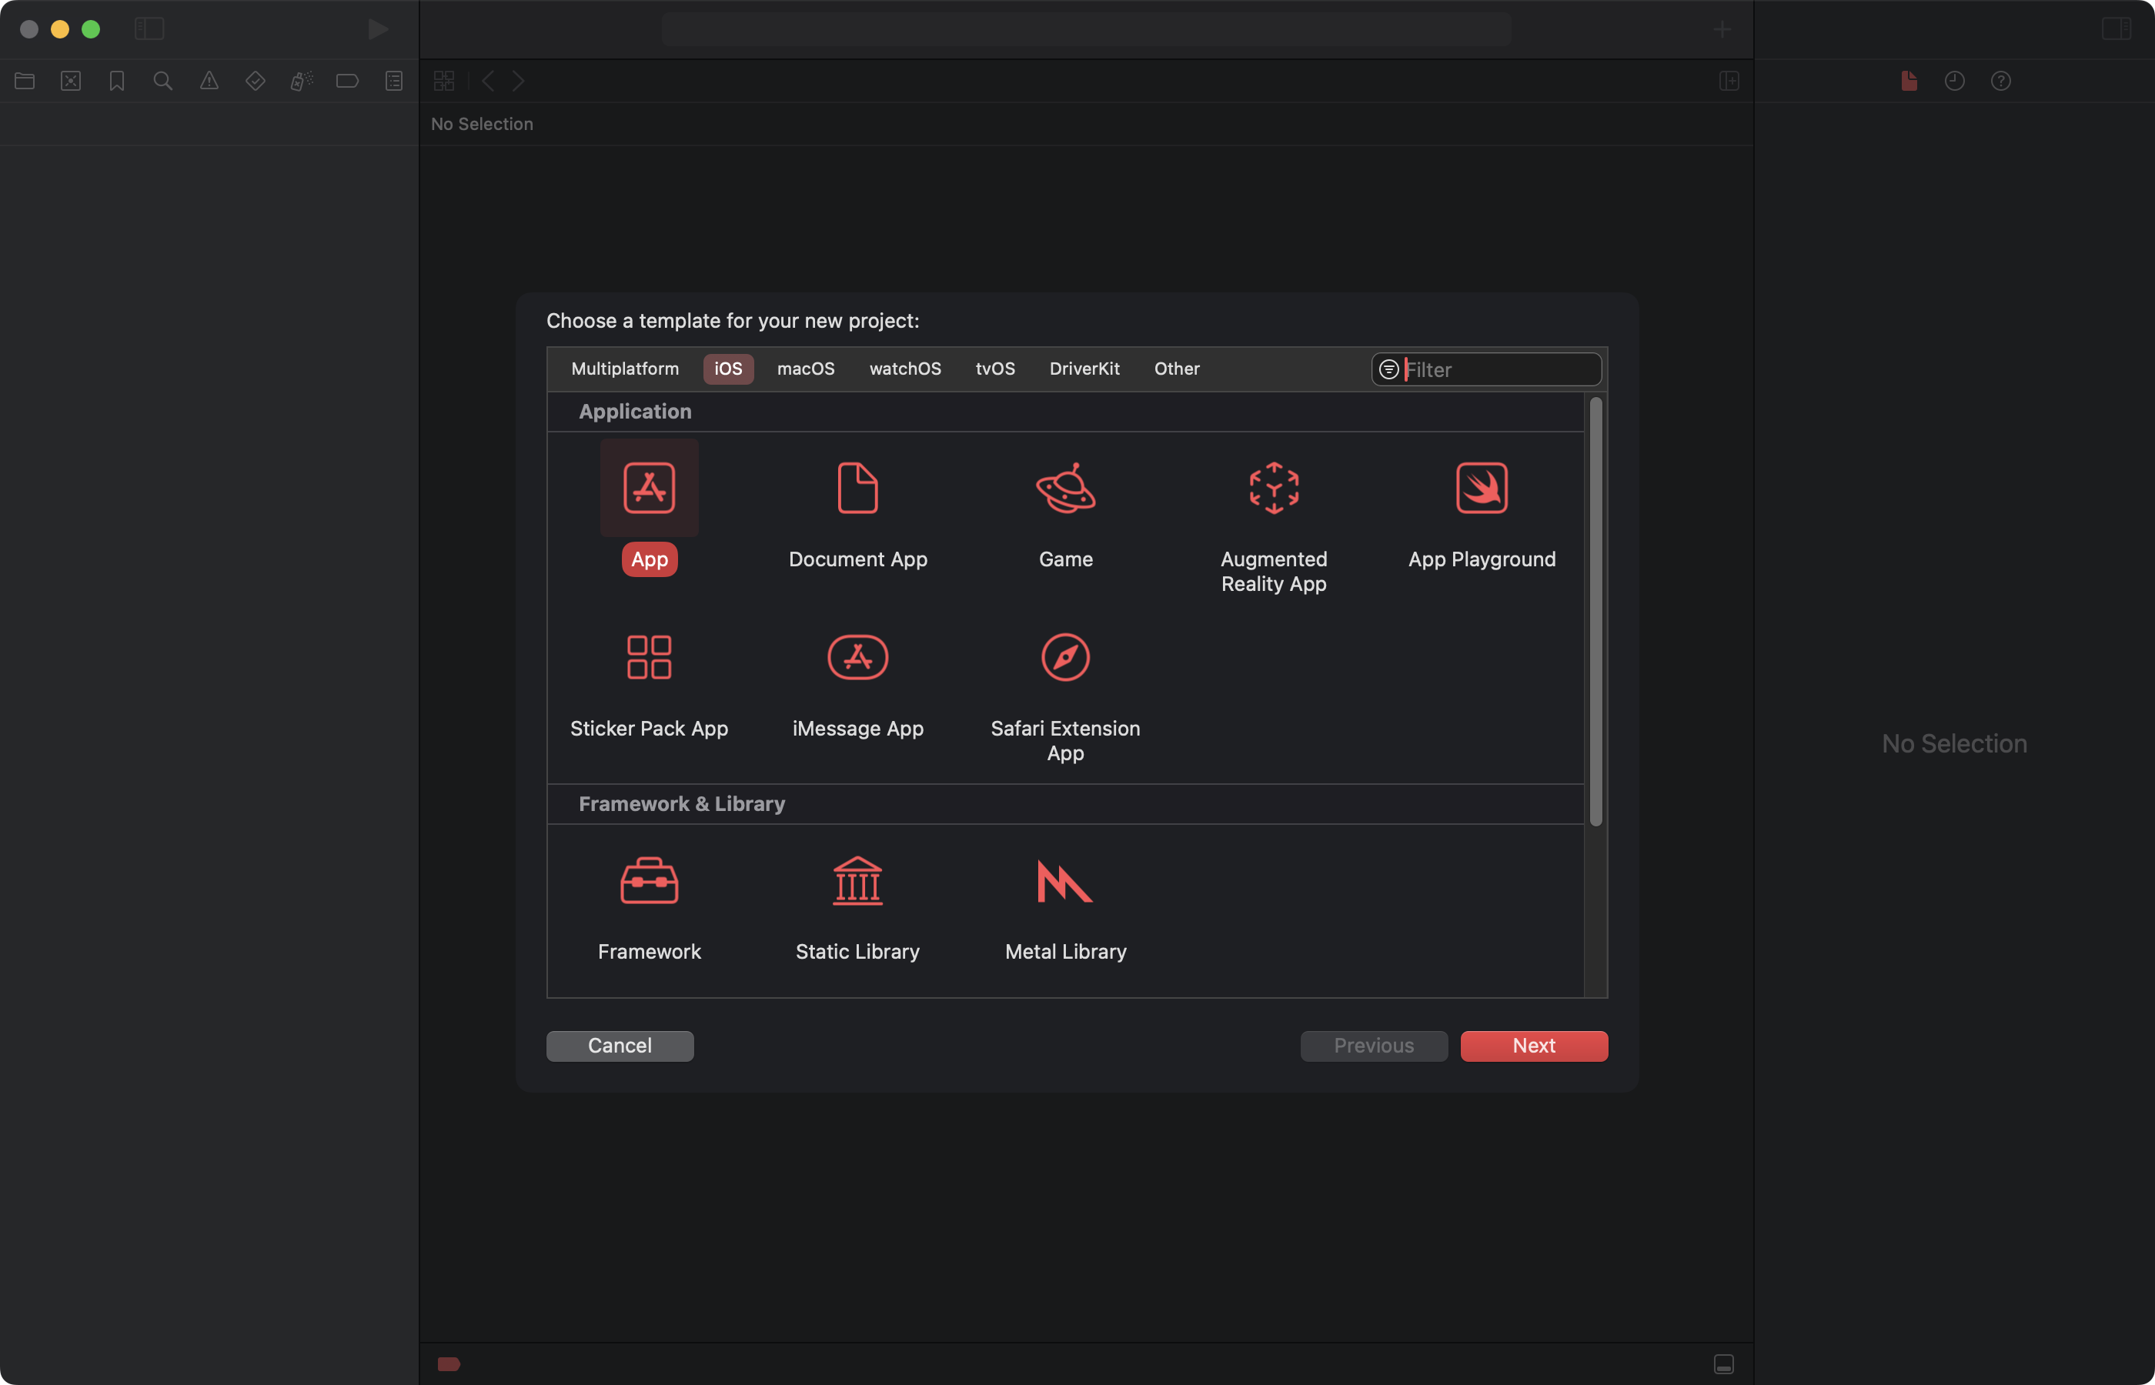Switch to the Other tab

(1177, 369)
